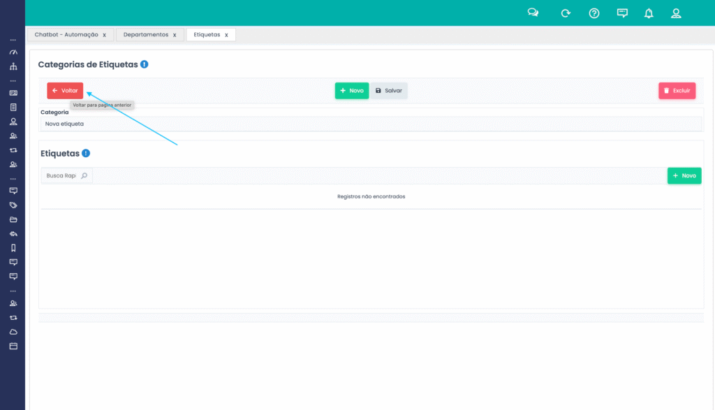Screen dimensions: 715x410
Task: Click info icon next to Etiquetas heading
Action: point(86,154)
